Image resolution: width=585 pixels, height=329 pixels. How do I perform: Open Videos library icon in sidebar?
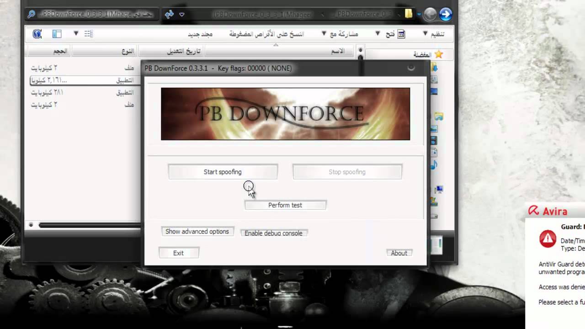click(433, 141)
